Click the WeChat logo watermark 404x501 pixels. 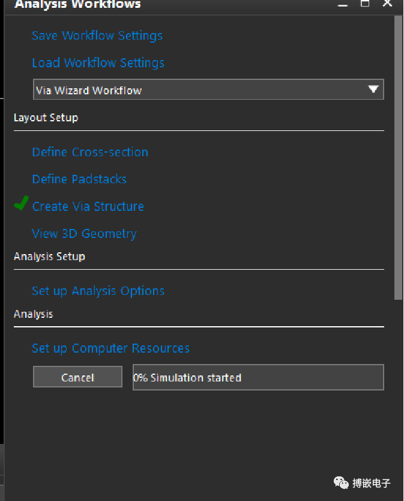pos(341,482)
